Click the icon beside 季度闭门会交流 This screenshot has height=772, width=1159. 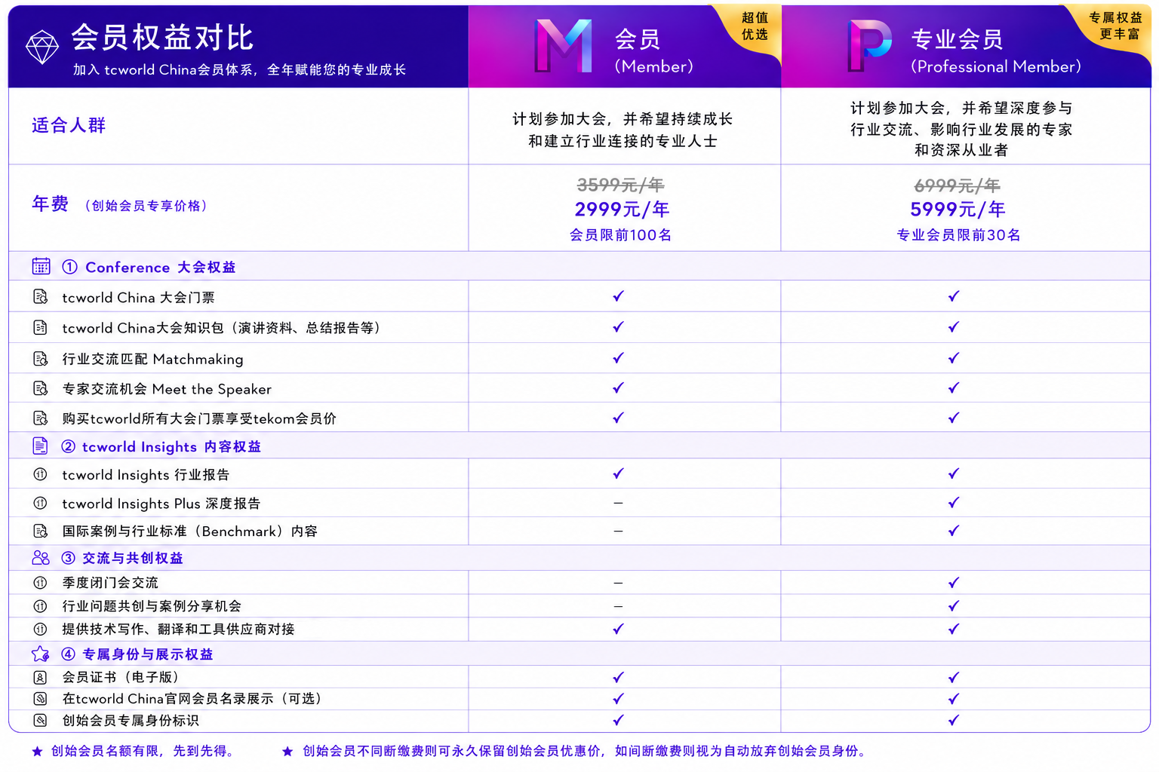pyautogui.click(x=41, y=582)
